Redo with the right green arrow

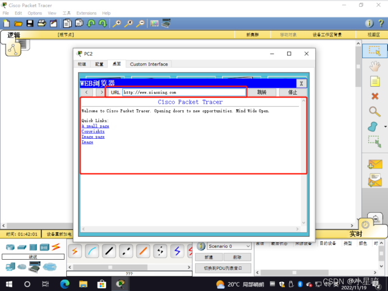(x=103, y=24)
